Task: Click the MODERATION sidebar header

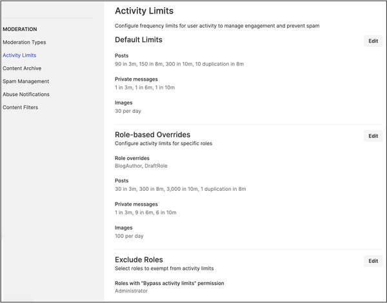Action: 20,29
